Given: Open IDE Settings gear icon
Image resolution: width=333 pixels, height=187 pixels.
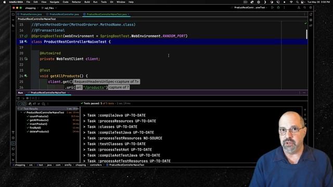Looking at the screenshot, I should pos(311,8).
